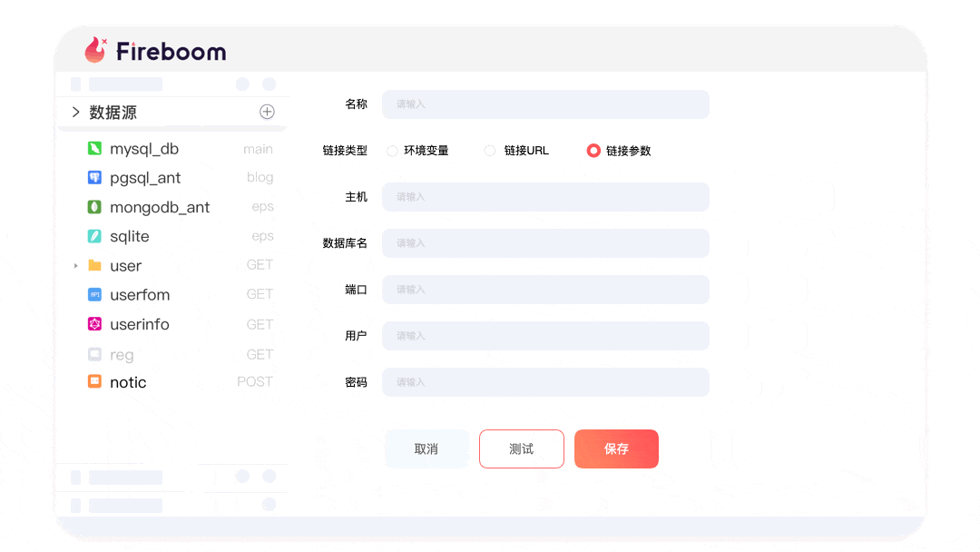Click the 'POST' label beside notic
The width and height of the screenshot is (980, 552).
tap(255, 381)
